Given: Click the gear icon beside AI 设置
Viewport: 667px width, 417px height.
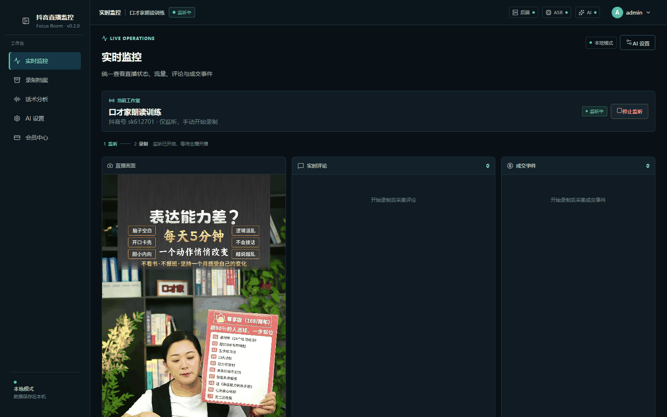Looking at the screenshot, I should click(17, 118).
